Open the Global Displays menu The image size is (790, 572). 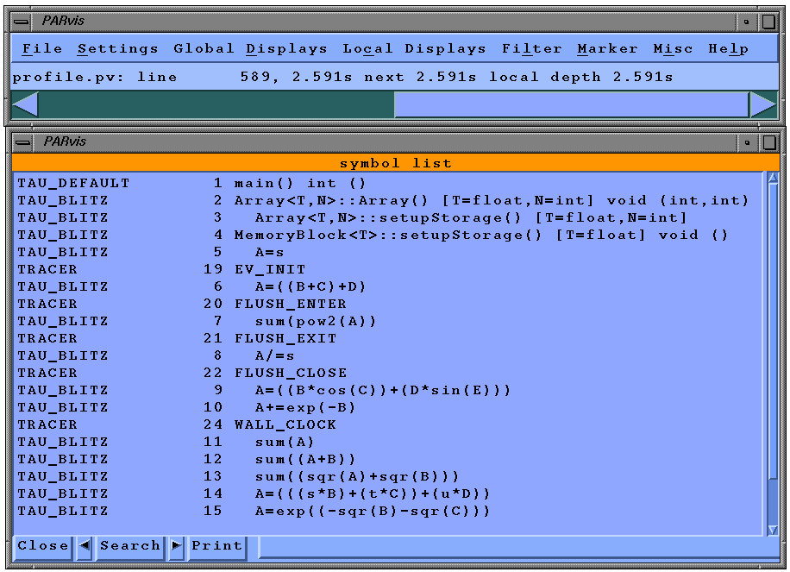250,49
